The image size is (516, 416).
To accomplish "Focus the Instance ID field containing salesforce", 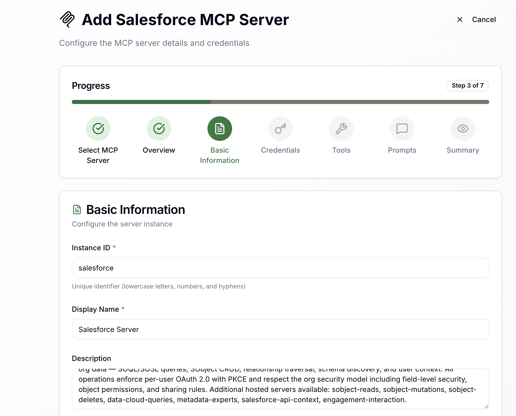I will 281,268.
